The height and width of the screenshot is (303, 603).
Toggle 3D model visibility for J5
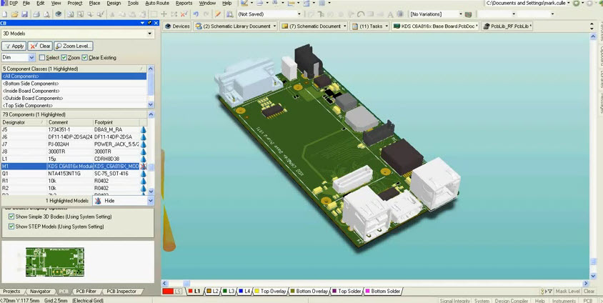coord(143,129)
